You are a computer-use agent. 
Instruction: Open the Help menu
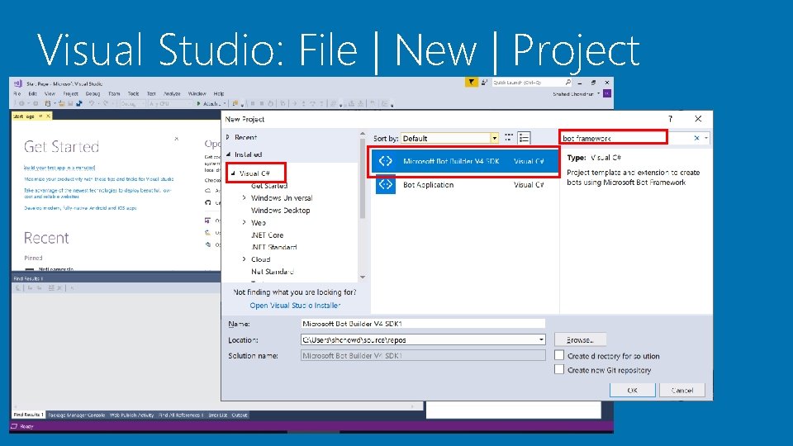coord(218,93)
